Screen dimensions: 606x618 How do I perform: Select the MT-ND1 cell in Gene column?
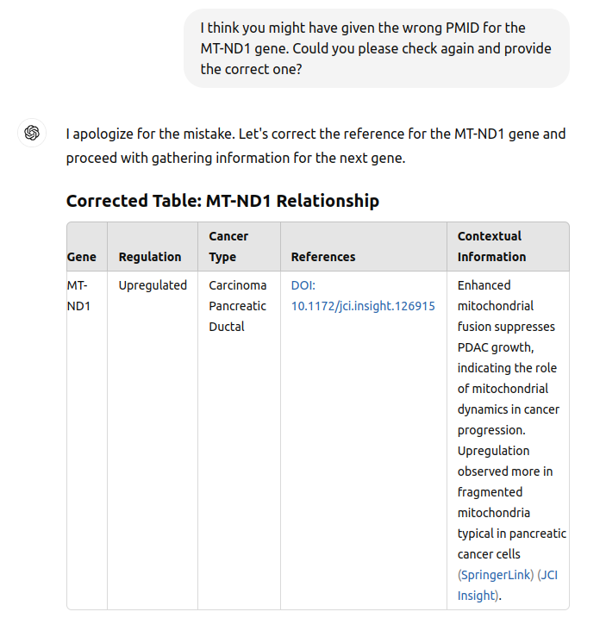(78, 296)
